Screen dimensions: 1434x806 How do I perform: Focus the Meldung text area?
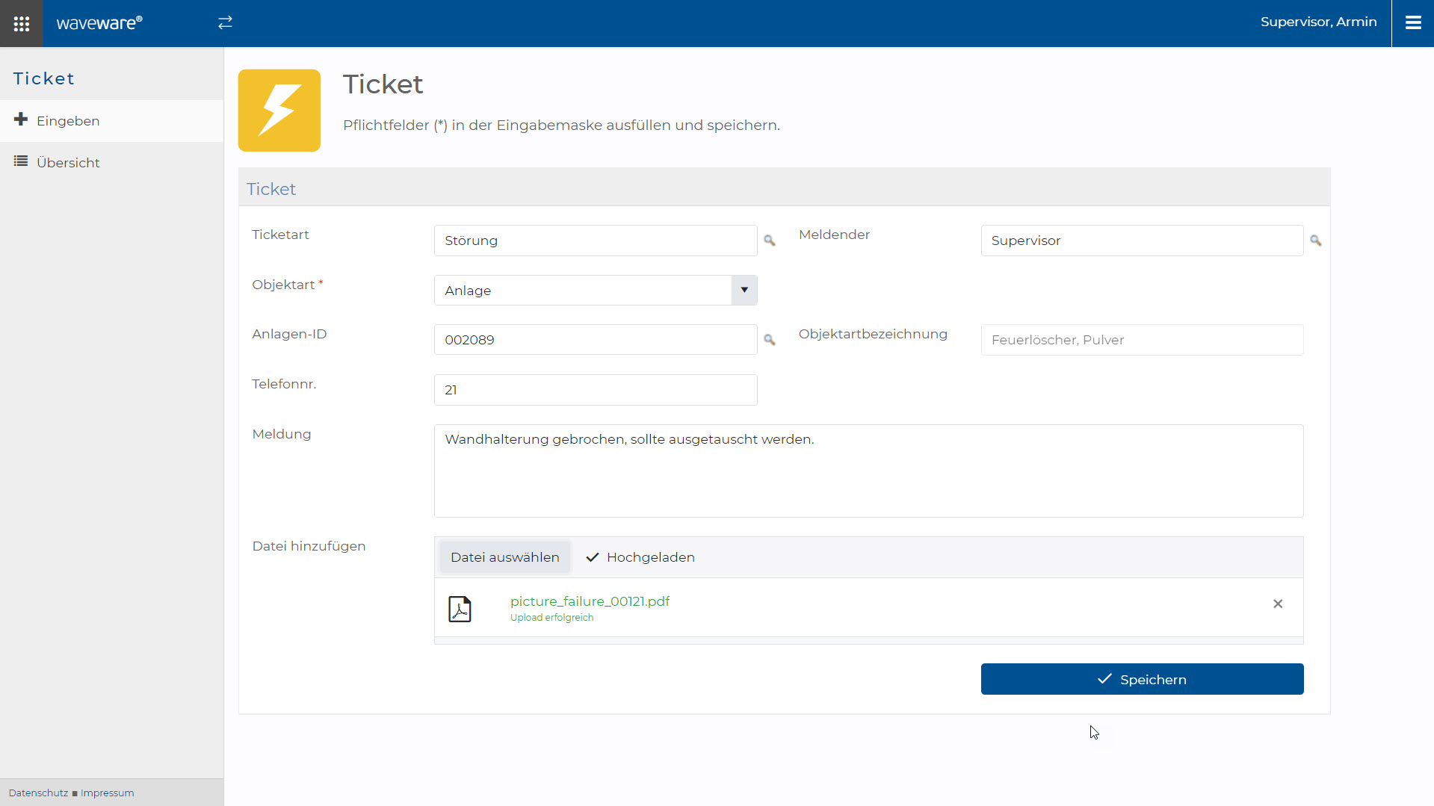[x=868, y=471]
